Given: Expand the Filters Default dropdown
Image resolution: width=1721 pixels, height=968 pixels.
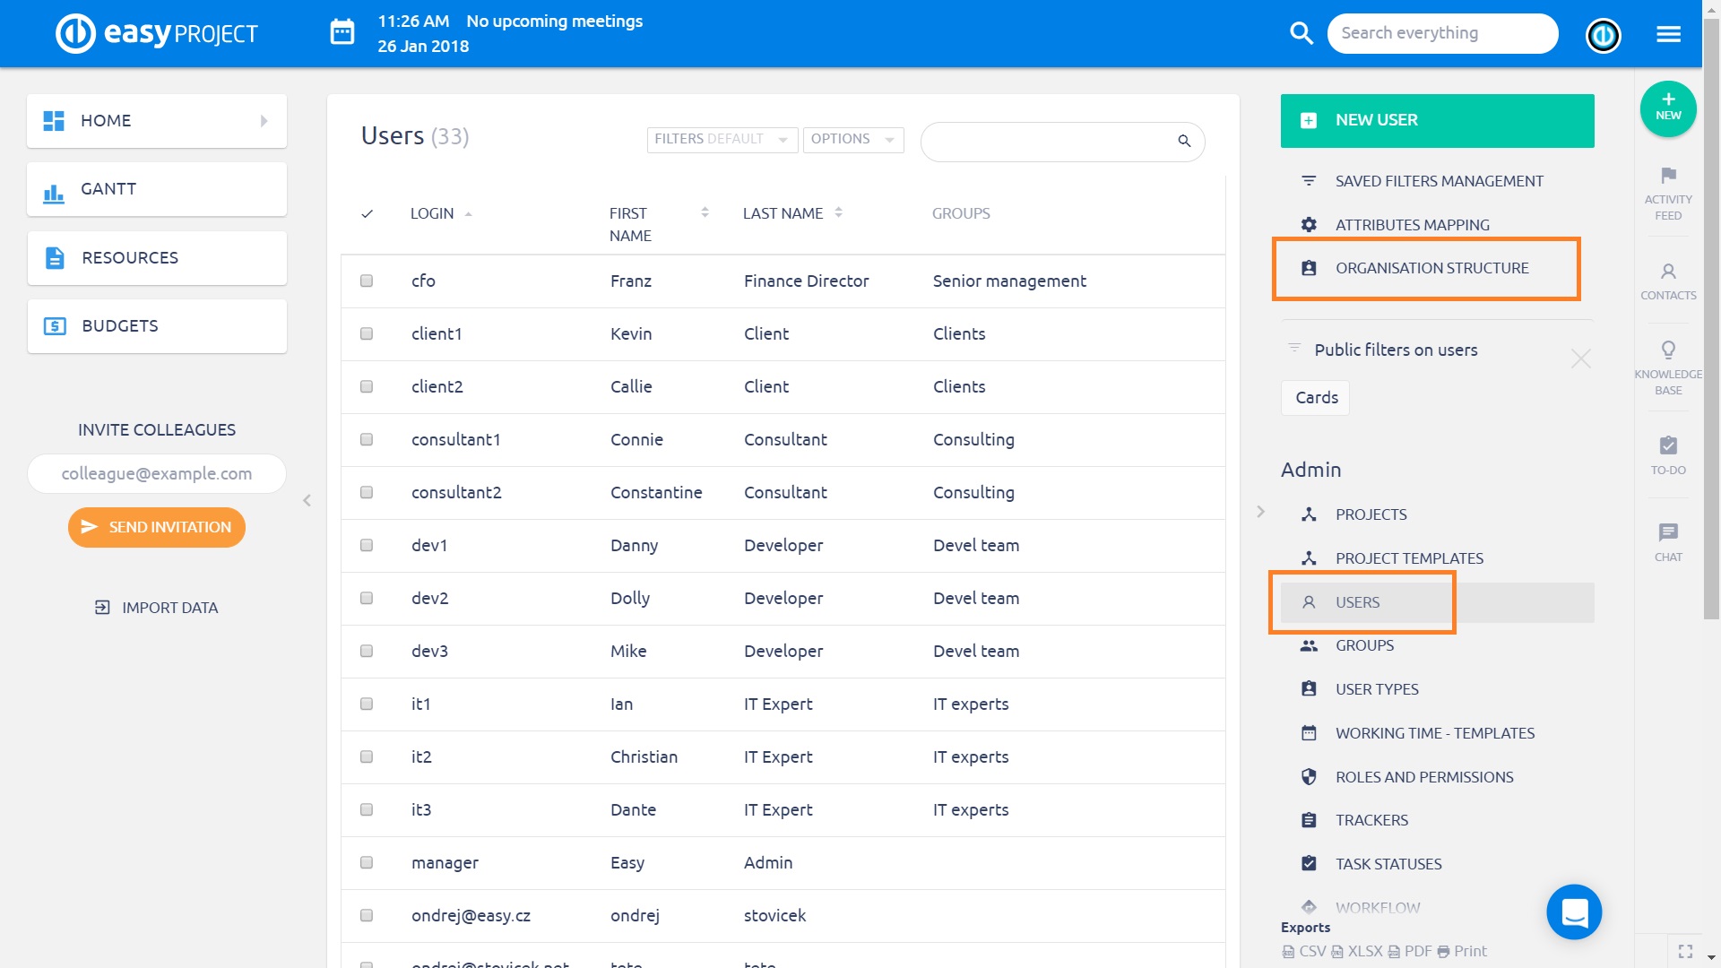Looking at the screenshot, I should point(722,140).
